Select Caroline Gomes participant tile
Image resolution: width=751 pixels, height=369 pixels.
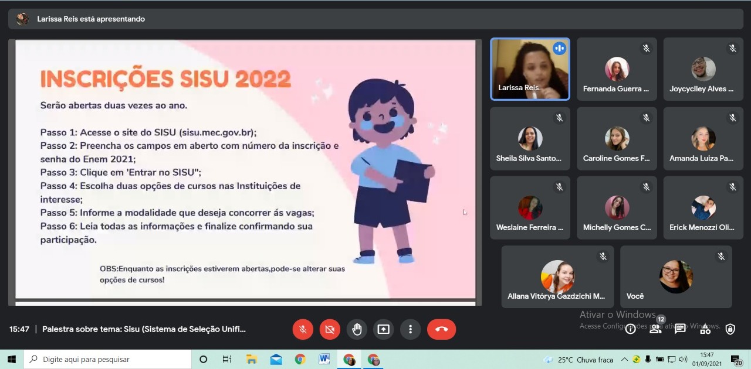(x=617, y=138)
